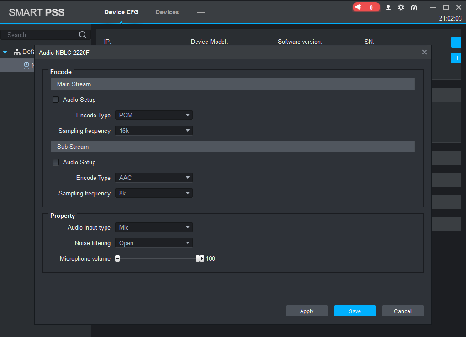466x337 pixels.
Task: Click the IP: label in device info
Action: click(107, 42)
